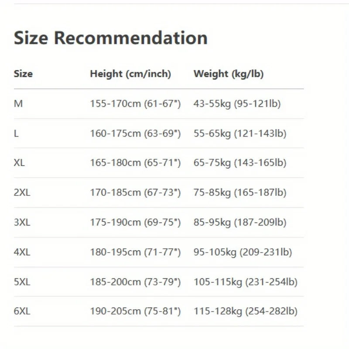This screenshot has width=349, height=349.
Task: Click the Size Recommendation heading
Action: [x=110, y=38]
